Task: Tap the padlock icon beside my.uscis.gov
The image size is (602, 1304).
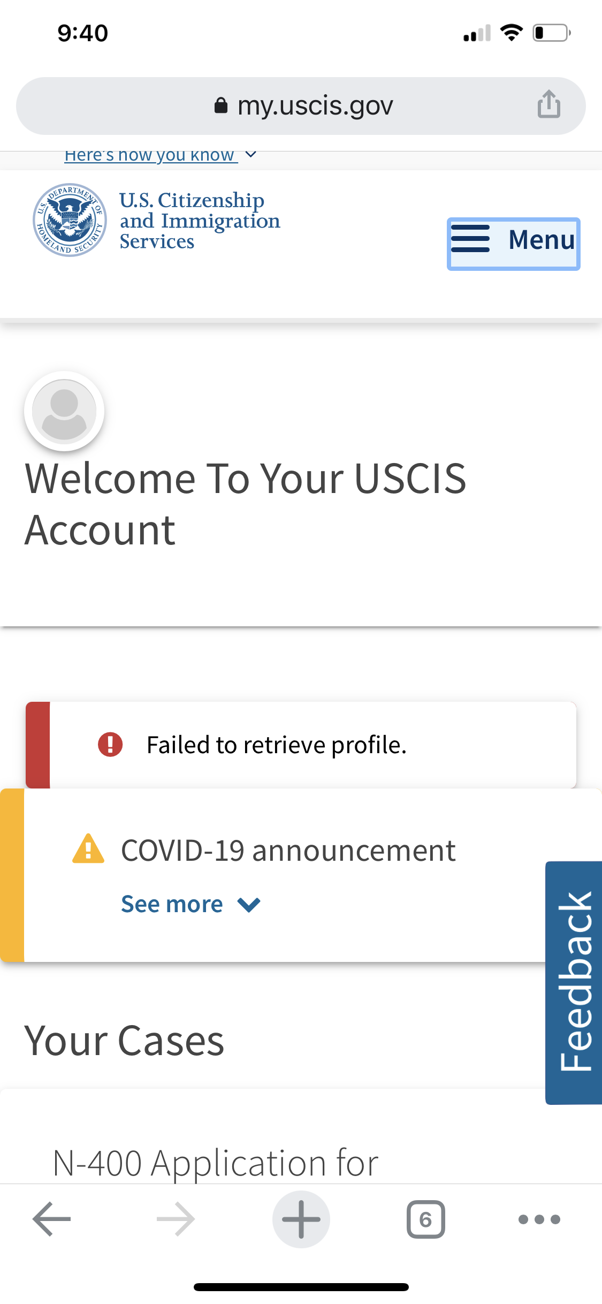Action: tap(221, 105)
